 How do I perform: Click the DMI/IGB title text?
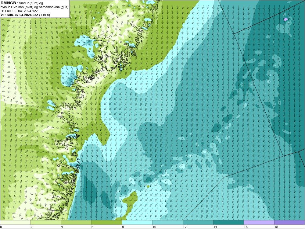click(8, 3)
